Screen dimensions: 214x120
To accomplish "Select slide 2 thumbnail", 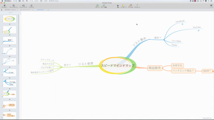I will 10,30.
